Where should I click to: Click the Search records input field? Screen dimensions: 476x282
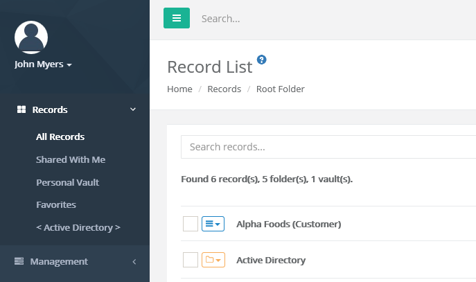click(x=326, y=147)
